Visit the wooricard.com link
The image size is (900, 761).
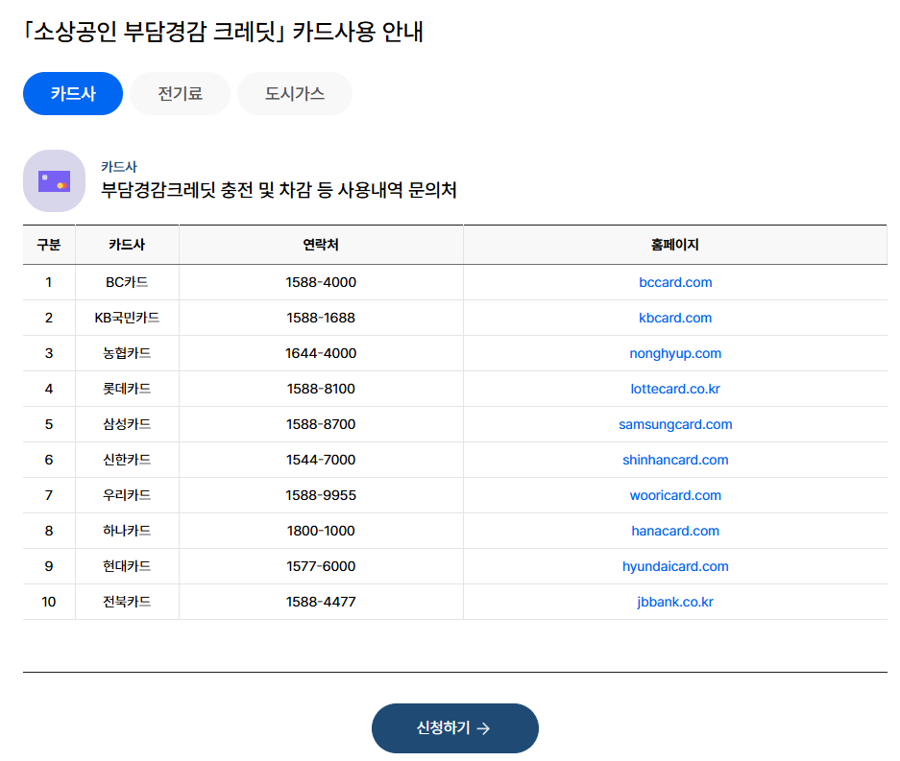(675, 495)
